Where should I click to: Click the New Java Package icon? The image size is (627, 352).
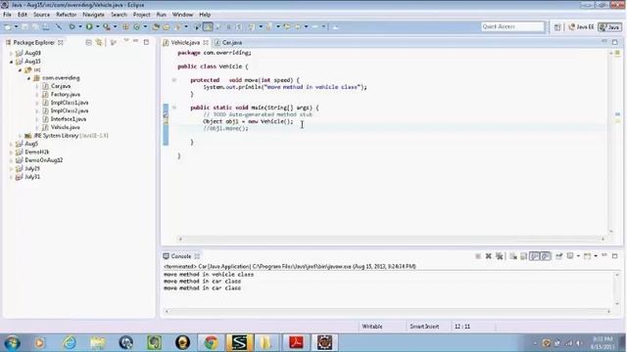pos(125,26)
